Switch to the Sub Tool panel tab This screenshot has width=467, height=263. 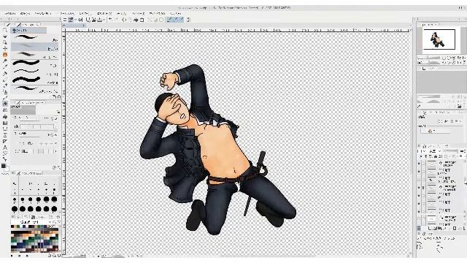(28, 25)
